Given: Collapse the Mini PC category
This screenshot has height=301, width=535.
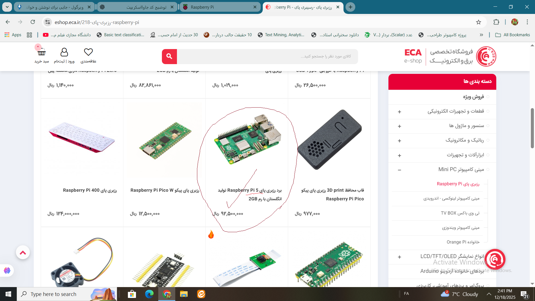Looking at the screenshot, I should (x=399, y=170).
